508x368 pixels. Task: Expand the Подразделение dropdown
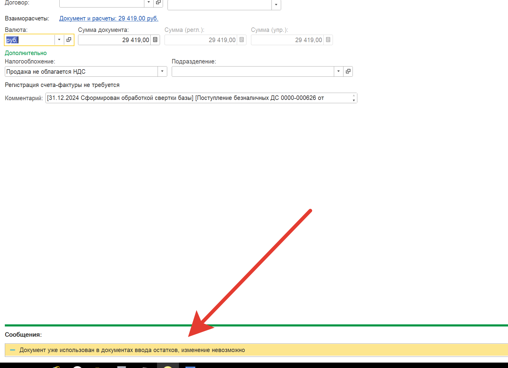(338, 71)
